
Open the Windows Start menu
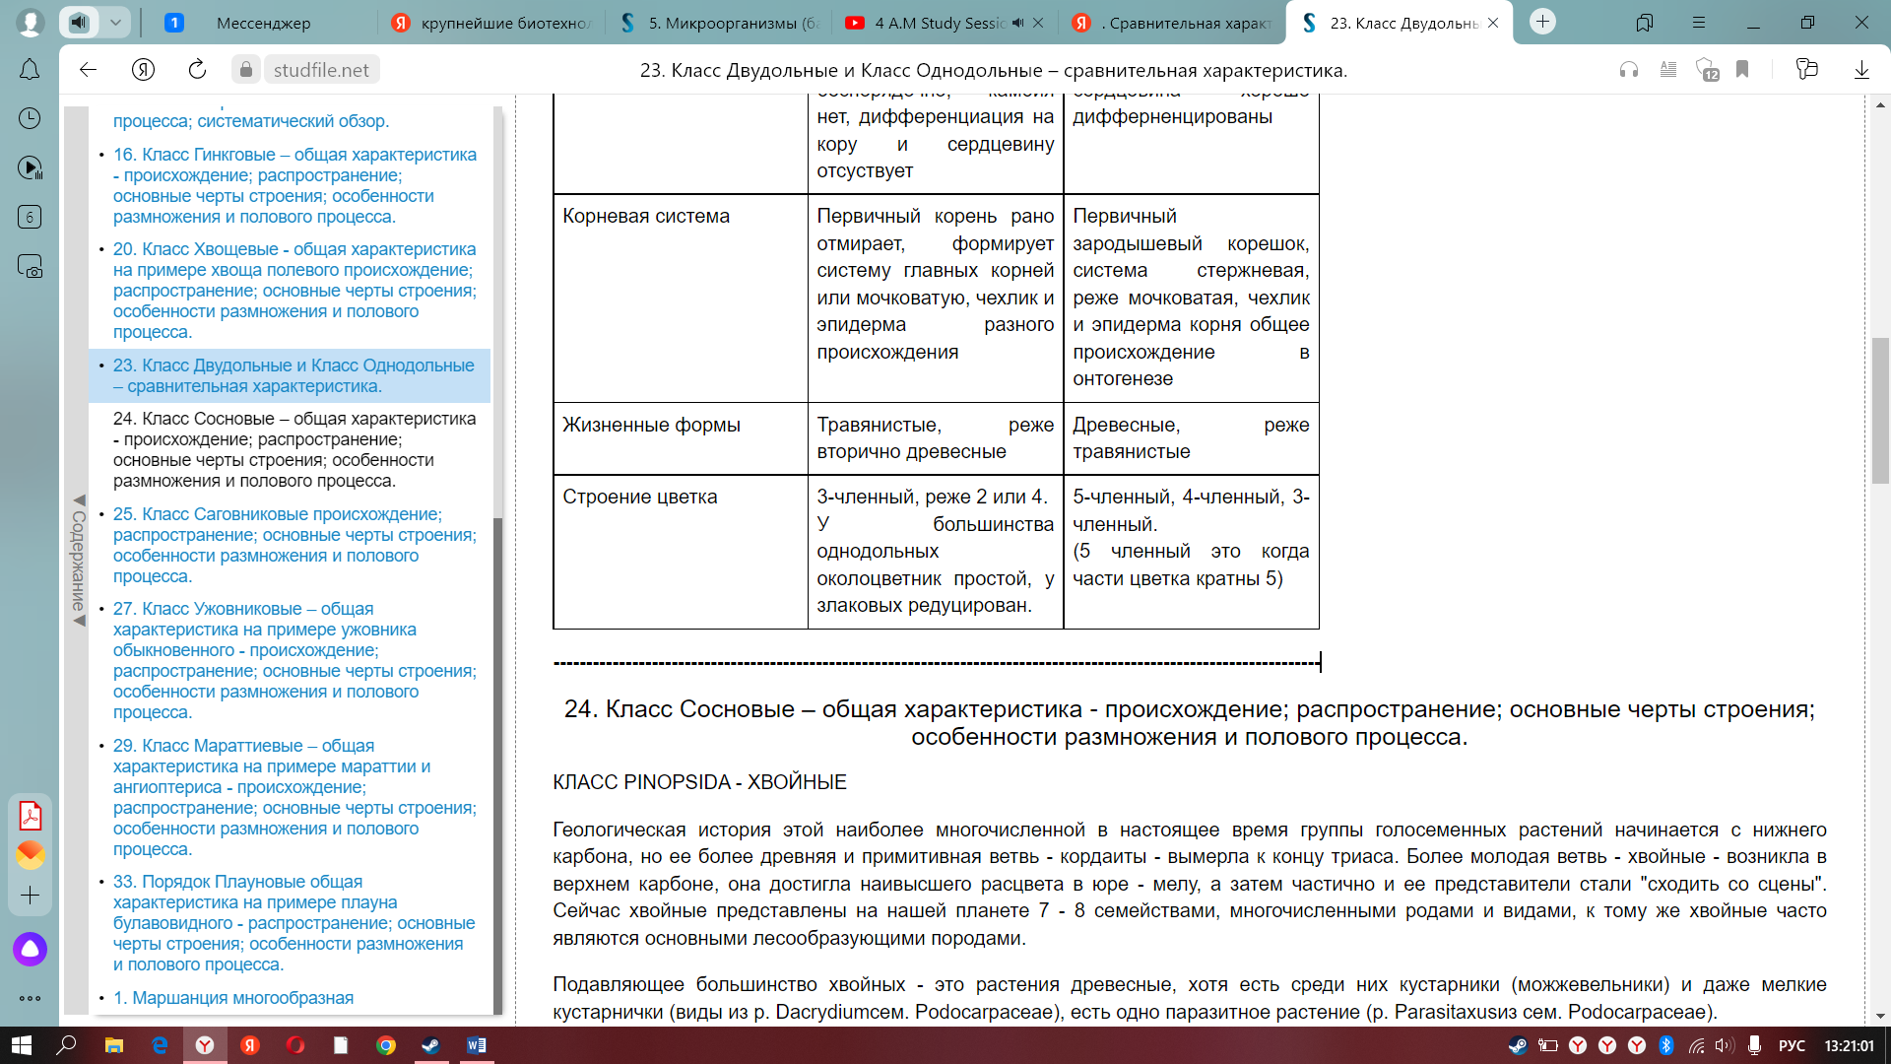pos(22,1045)
